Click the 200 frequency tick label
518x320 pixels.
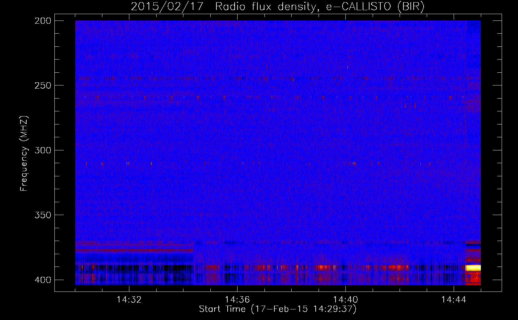[x=43, y=21]
